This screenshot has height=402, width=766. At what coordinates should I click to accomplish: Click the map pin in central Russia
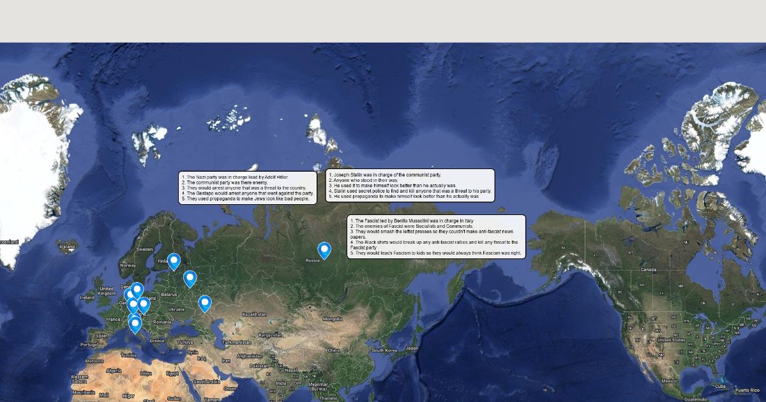324,249
